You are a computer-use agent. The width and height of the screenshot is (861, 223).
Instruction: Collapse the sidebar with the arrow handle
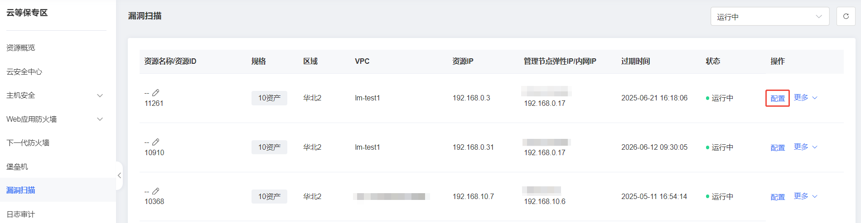pos(119,176)
